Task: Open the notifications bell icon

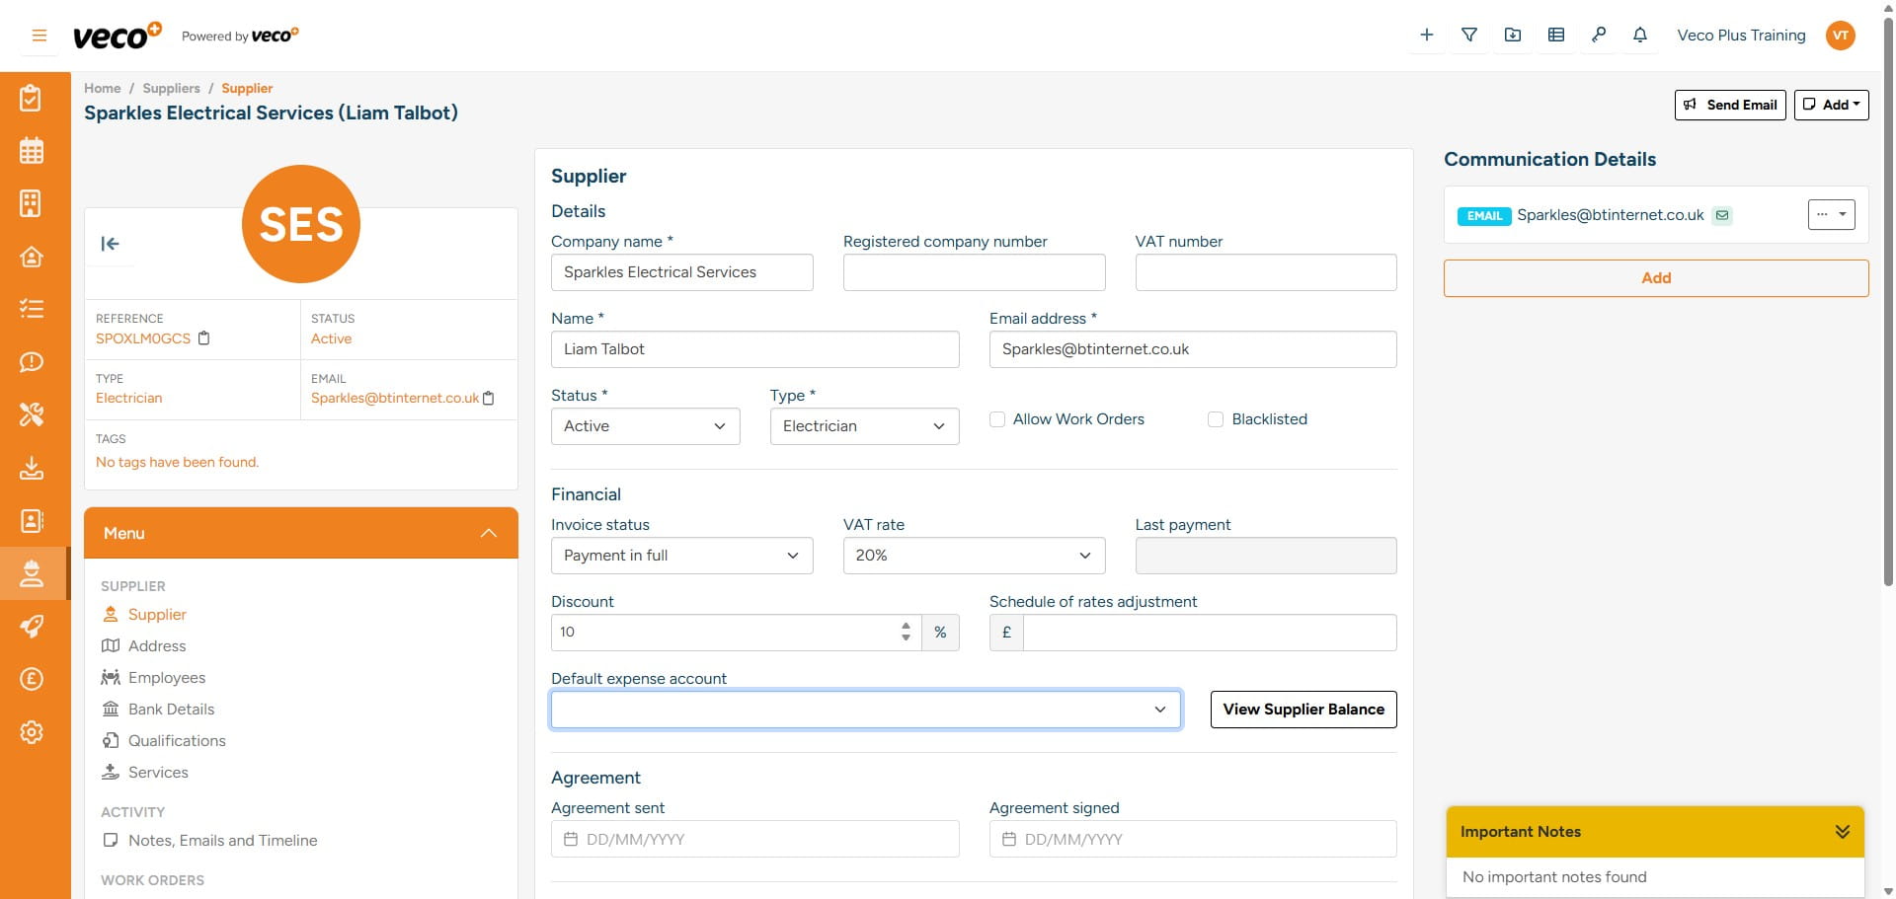Action: [x=1640, y=35]
